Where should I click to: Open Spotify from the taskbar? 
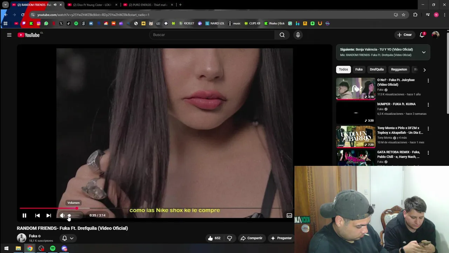pos(53,248)
